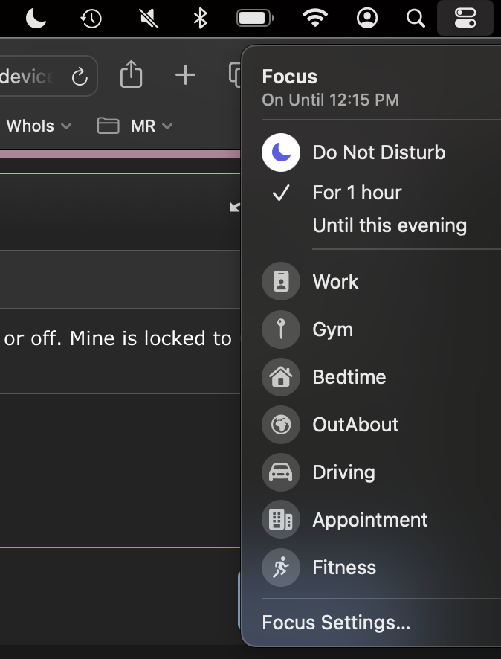Click the MR folder icon in bookmarks bar
The width and height of the screenshot is (501, 659).
click(109, 126)
